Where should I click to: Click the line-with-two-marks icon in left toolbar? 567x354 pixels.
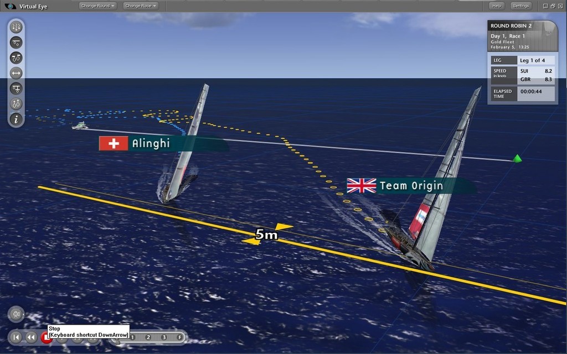pyautogui.click(x=16, y=43)
